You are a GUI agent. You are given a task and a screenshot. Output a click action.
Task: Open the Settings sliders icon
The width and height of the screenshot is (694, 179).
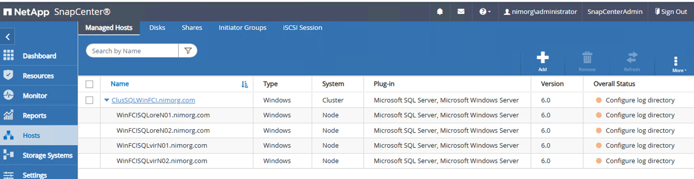pyautogui.click(x=9, y=175)
